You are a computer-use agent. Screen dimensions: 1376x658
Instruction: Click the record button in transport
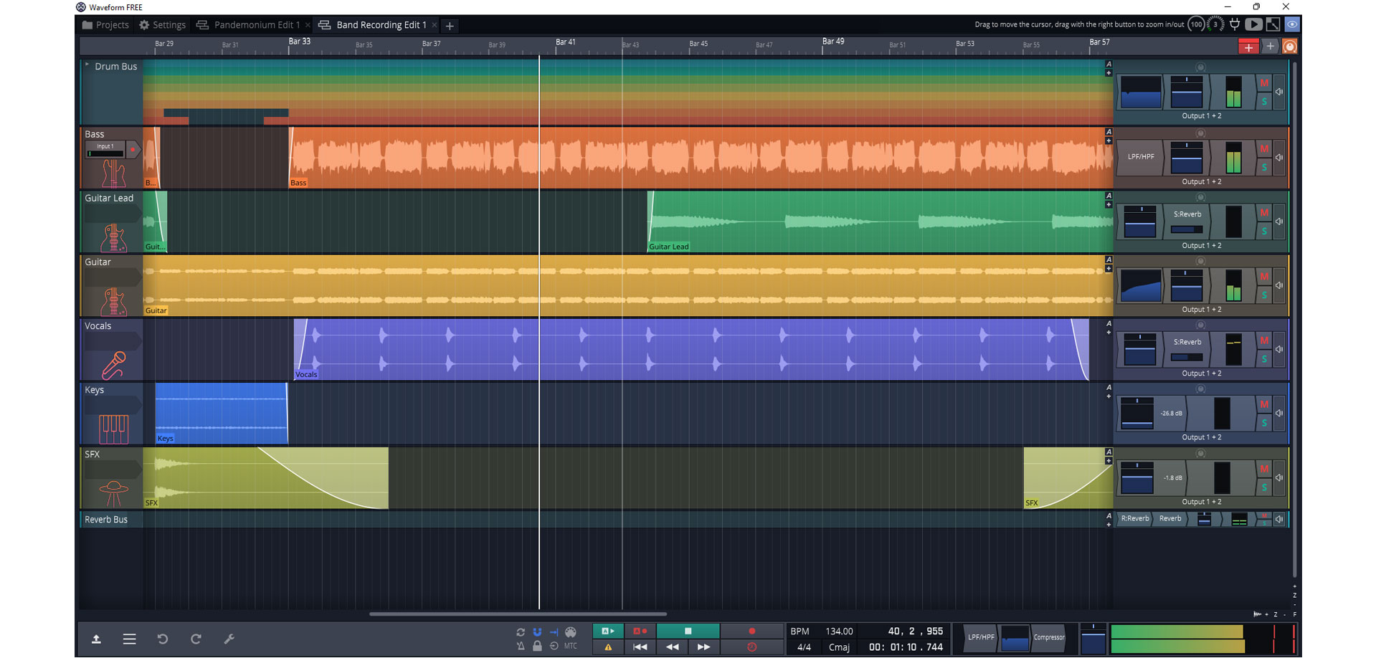tap(751, 631)
